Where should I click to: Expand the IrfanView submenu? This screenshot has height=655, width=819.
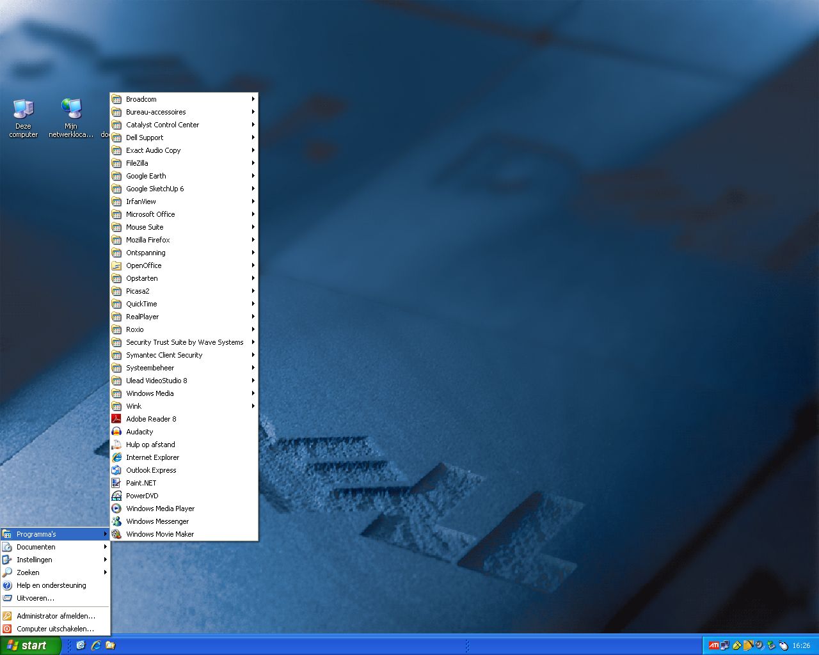coord(184,201)
